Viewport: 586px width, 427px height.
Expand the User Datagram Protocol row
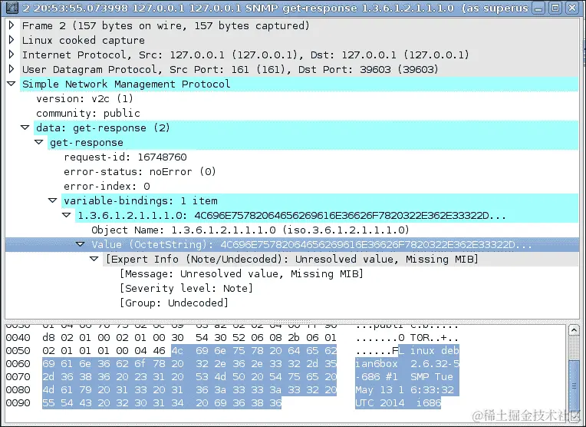(x=12, y=69)
